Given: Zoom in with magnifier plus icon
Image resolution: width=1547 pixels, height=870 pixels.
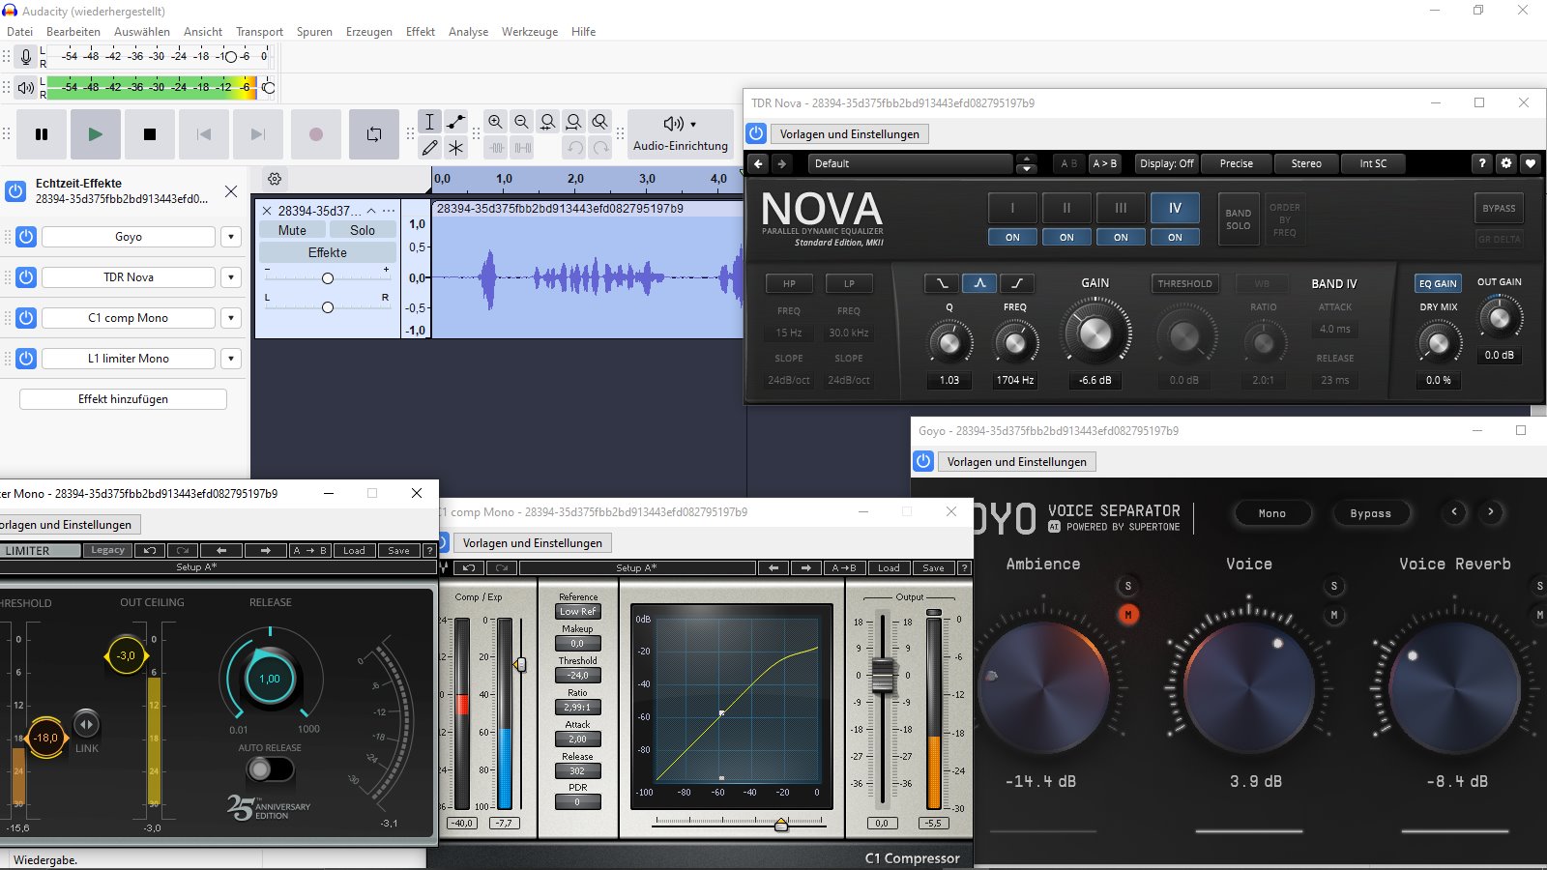Looking at the screenshot, I should coord(495,122).
